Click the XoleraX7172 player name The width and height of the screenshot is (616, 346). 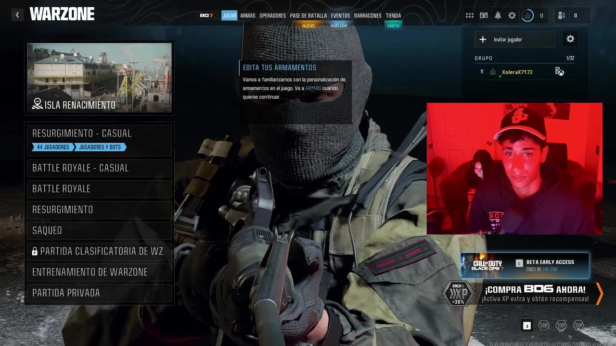coord(517,72)
